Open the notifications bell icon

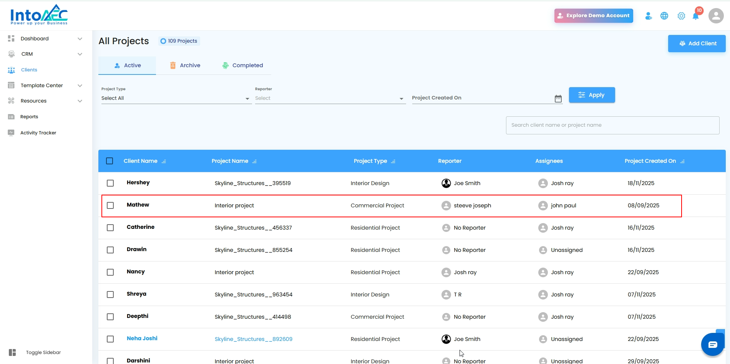pos(695,16)
